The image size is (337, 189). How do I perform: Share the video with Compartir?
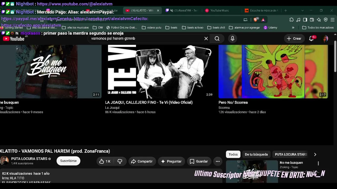[142, 161]
